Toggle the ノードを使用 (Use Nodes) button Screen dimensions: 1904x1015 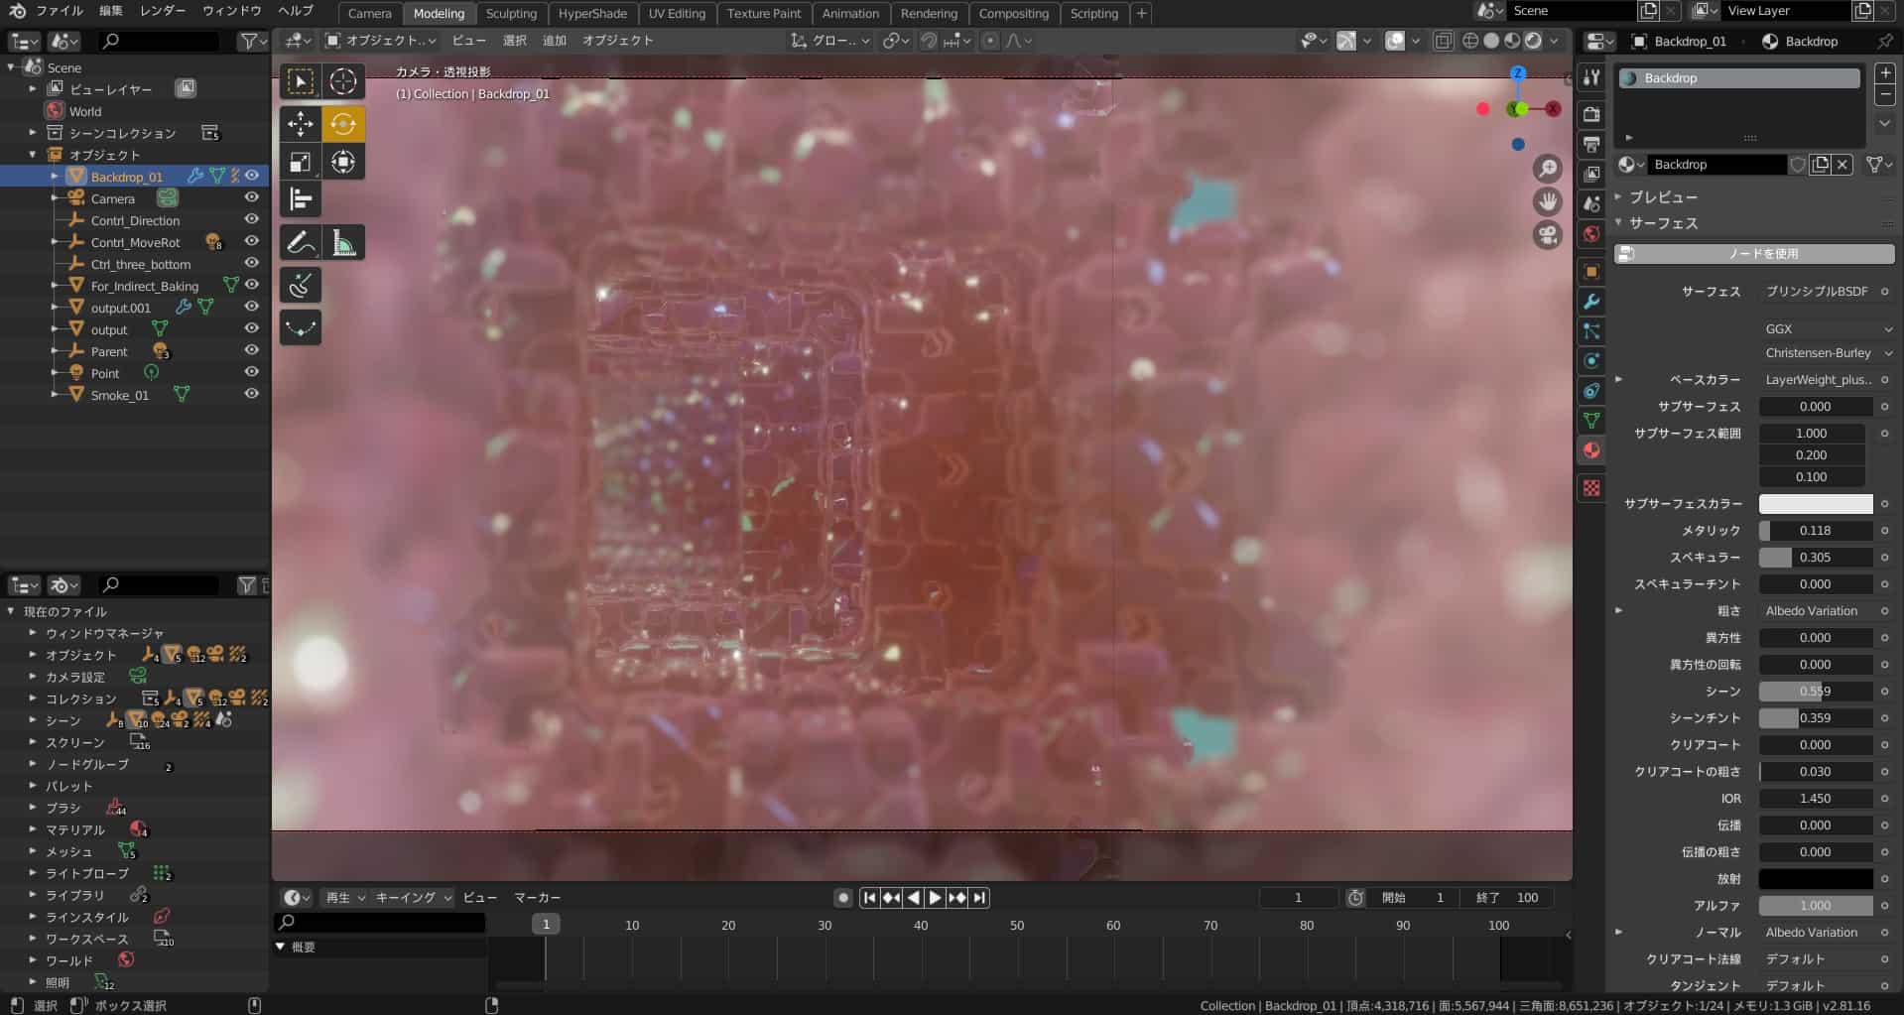click(1754, 254)
